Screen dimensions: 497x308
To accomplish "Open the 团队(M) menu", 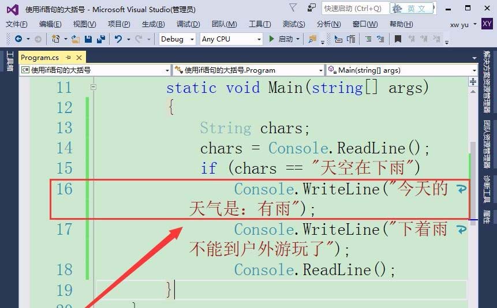I will (224, 24).
